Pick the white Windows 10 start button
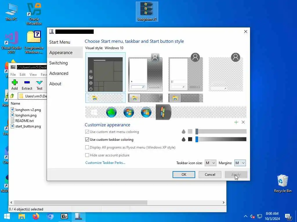This screenshot has height=222, width=297. (x=94, y=112)
